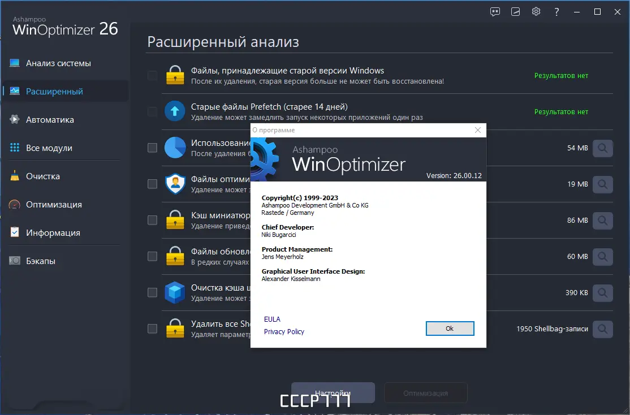Check the box for Файлы, принадлежащие старой версии Windows
The width and height of the screenshot is (630, 415).
click(x=152, y=75)
